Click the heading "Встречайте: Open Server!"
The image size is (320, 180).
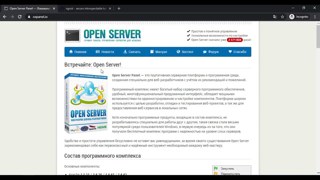tap(93, 65)
